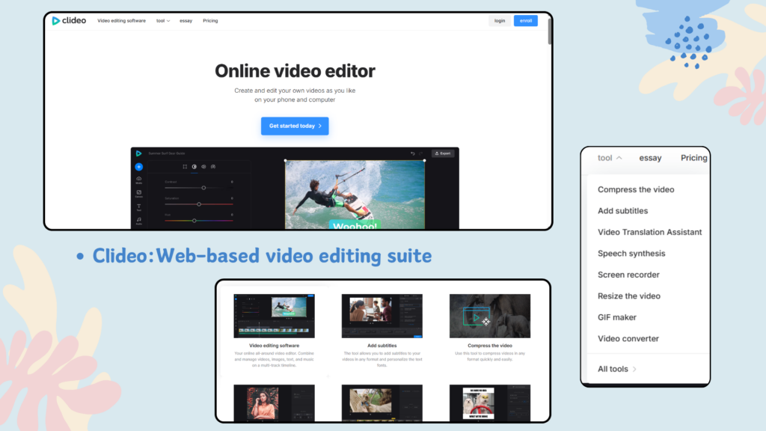Click the blue plus add button in editor
The height and width of the screenshot is (431, 766).
pyautogui.click(x=138, y=167)
